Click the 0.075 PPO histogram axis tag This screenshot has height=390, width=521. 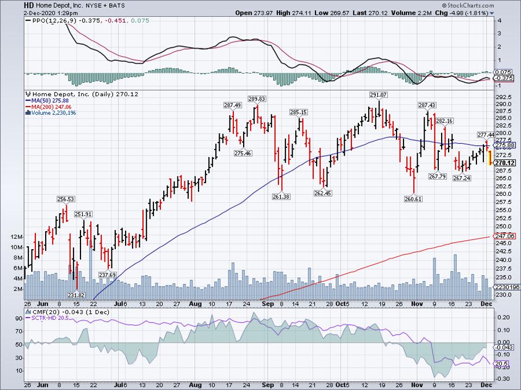click(503, 72)
